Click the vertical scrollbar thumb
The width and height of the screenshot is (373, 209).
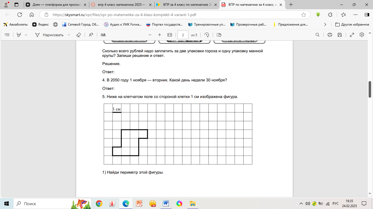[x=370, y=89]
